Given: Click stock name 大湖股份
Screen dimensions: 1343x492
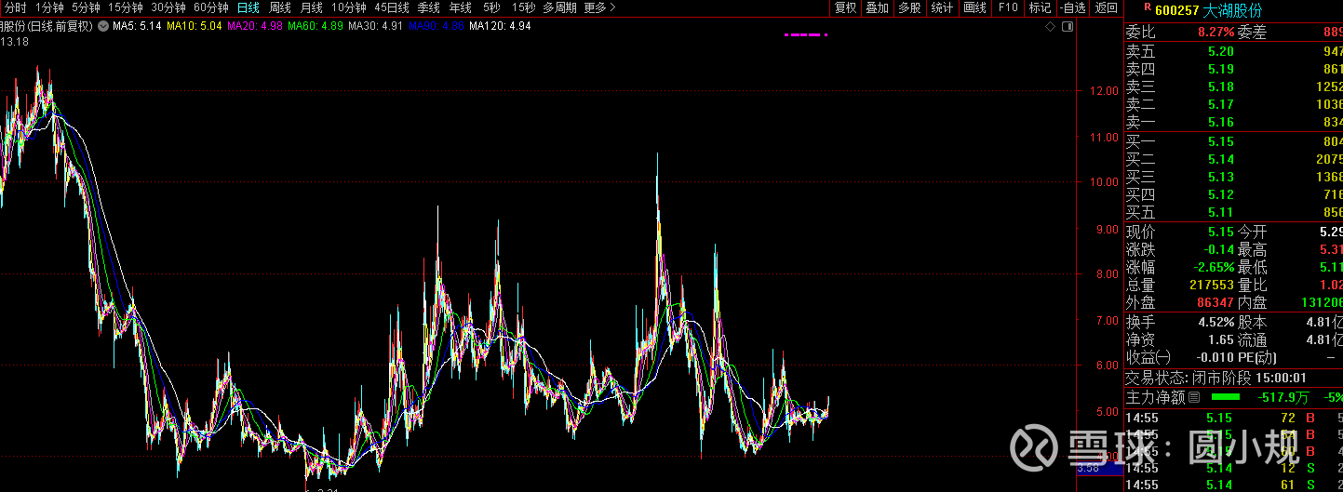Looking at the screenshot, I should [x=1233, y=9].
